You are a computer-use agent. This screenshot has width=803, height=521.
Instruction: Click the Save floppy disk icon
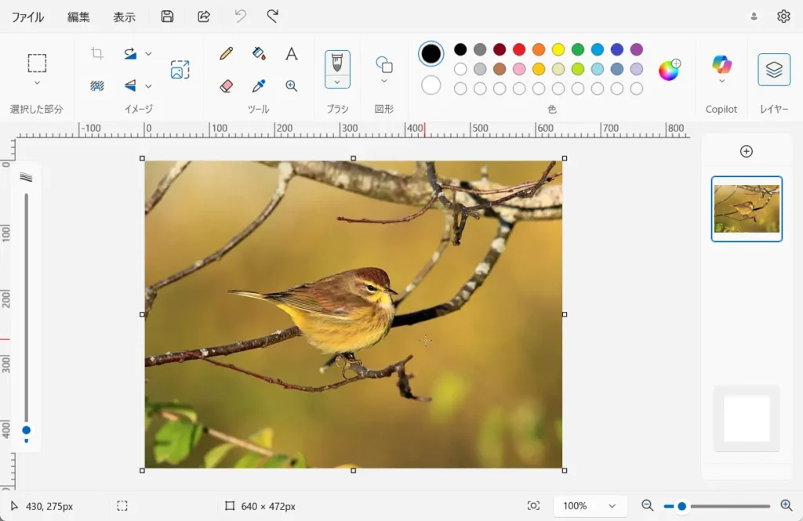(167, 16)
